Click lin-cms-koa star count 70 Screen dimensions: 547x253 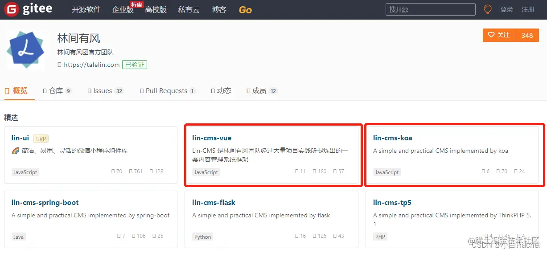502,171
